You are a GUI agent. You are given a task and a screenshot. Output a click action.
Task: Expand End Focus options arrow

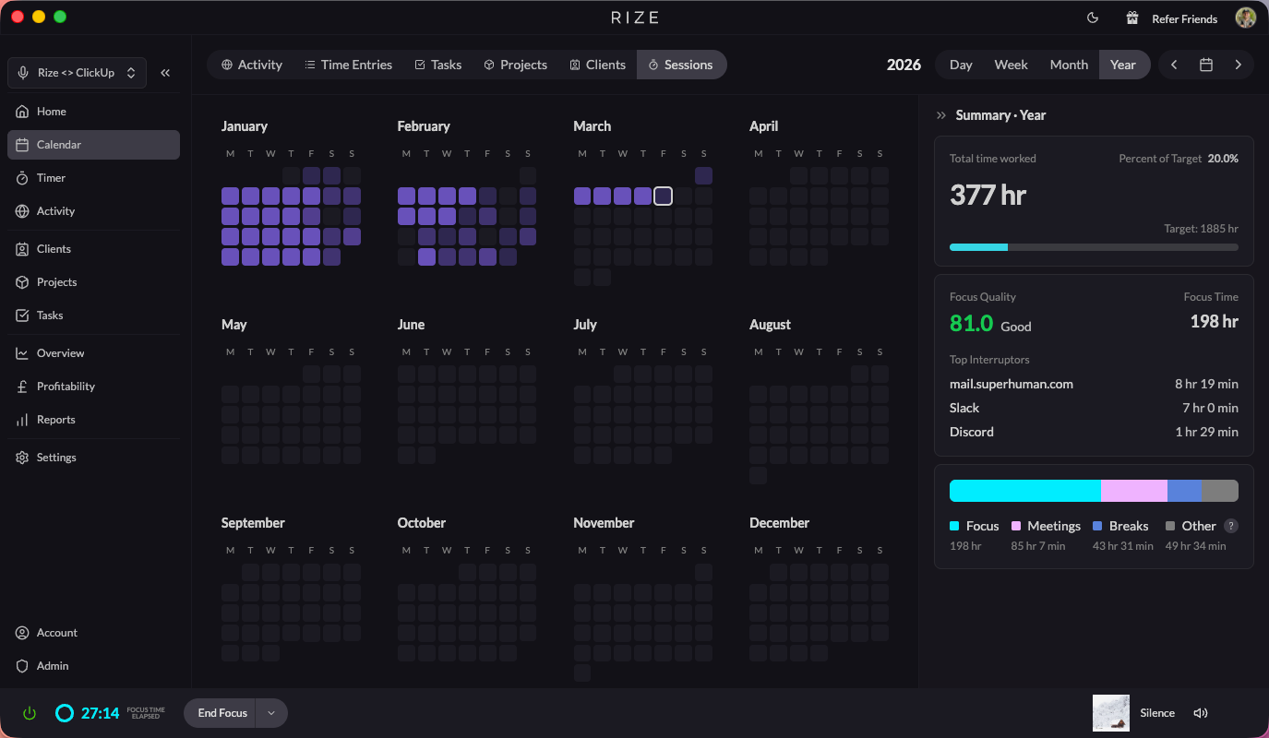[x=271, y=713]
